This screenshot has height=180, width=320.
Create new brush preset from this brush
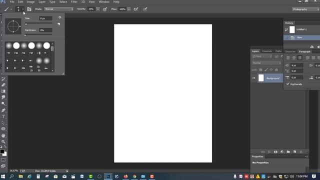pyautogui.click(x=59, y=24)
